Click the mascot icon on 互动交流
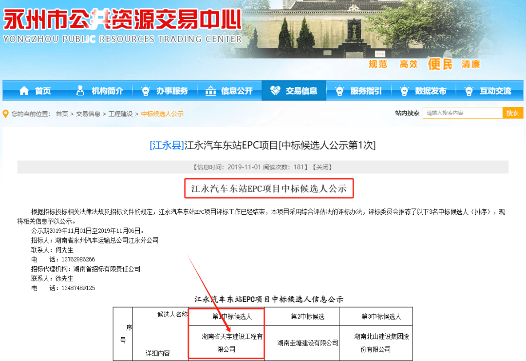Viewport: 526px width, 361px height. coord(468,90)
